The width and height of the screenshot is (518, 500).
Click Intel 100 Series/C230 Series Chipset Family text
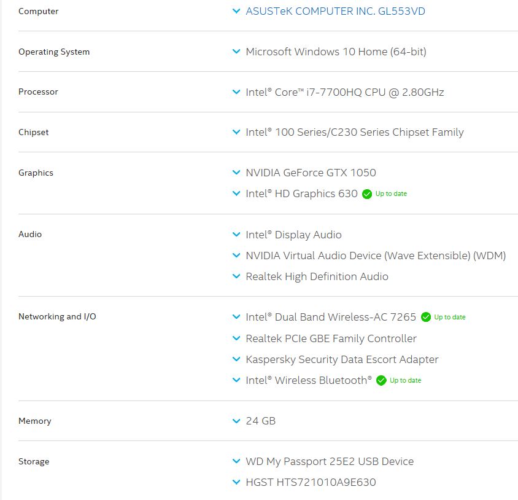355,132
